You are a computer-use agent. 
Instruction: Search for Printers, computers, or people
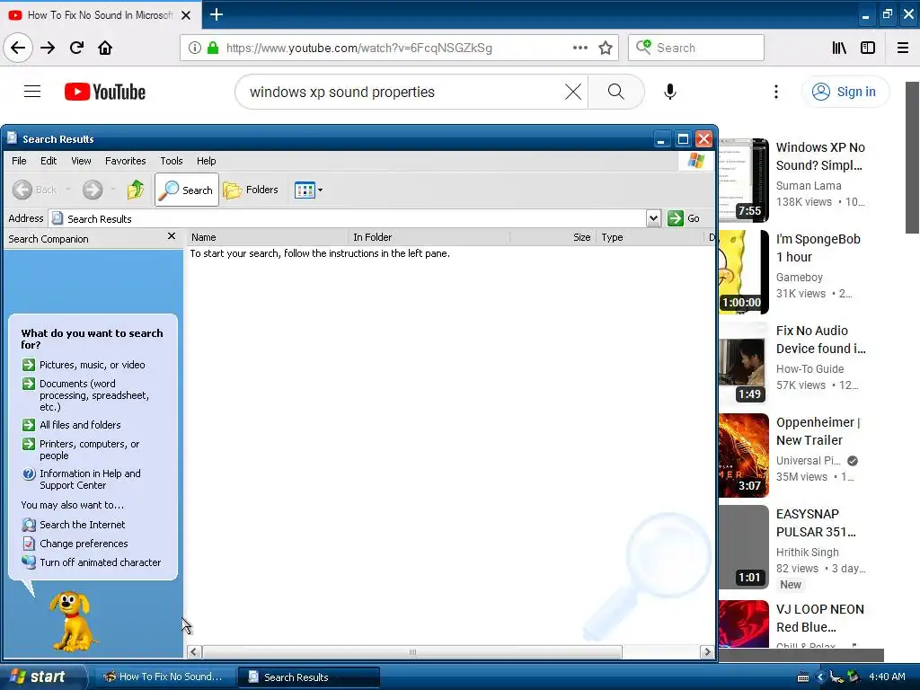click(x=89, y=449)
